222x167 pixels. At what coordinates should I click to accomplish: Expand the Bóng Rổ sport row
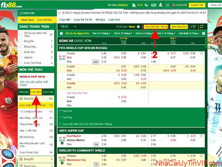point(36,159)
